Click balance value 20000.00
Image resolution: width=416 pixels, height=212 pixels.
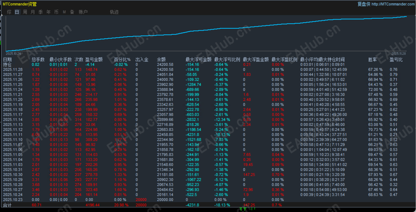pyautogui.click(x=165, y=199)
